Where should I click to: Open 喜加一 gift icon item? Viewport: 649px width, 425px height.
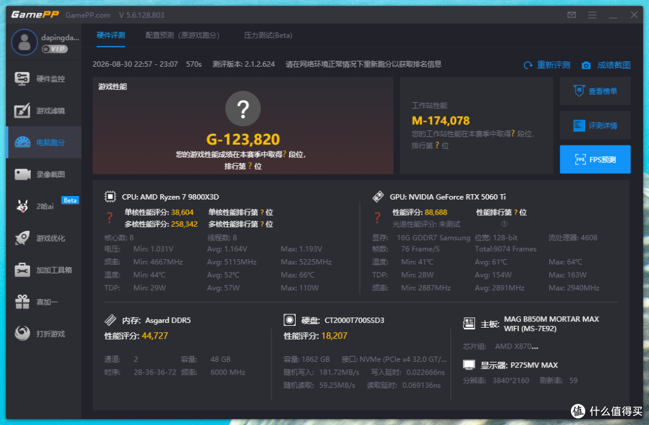pyautogui.click(x=22, y=302)
